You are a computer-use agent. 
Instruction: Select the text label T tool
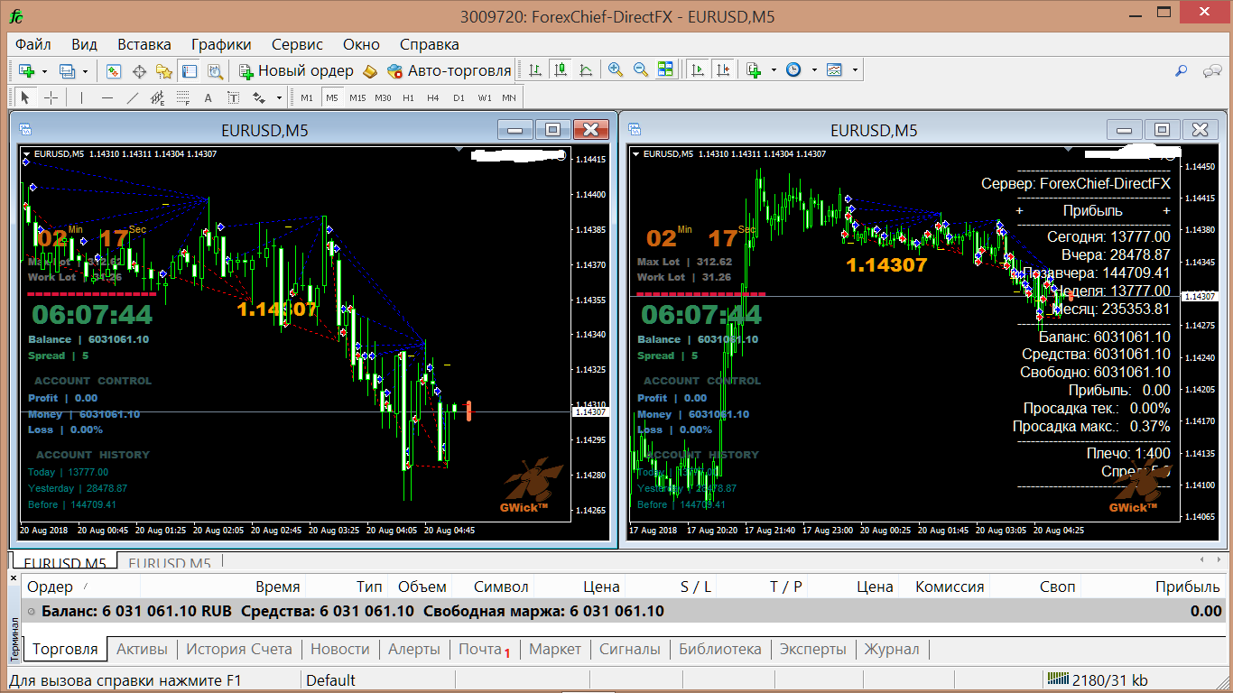click(233, 97)
